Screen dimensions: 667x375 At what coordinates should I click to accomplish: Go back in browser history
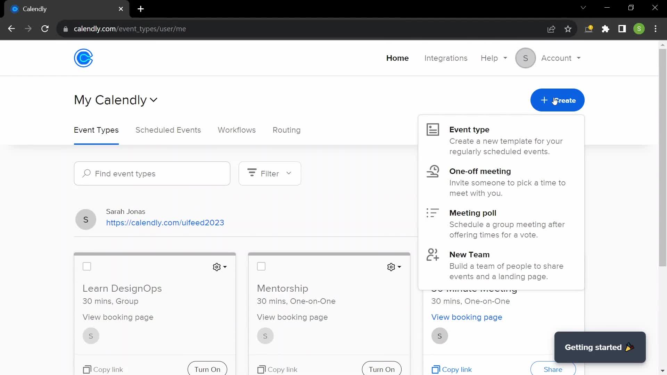pyautogui.click(x=11, y=29)
